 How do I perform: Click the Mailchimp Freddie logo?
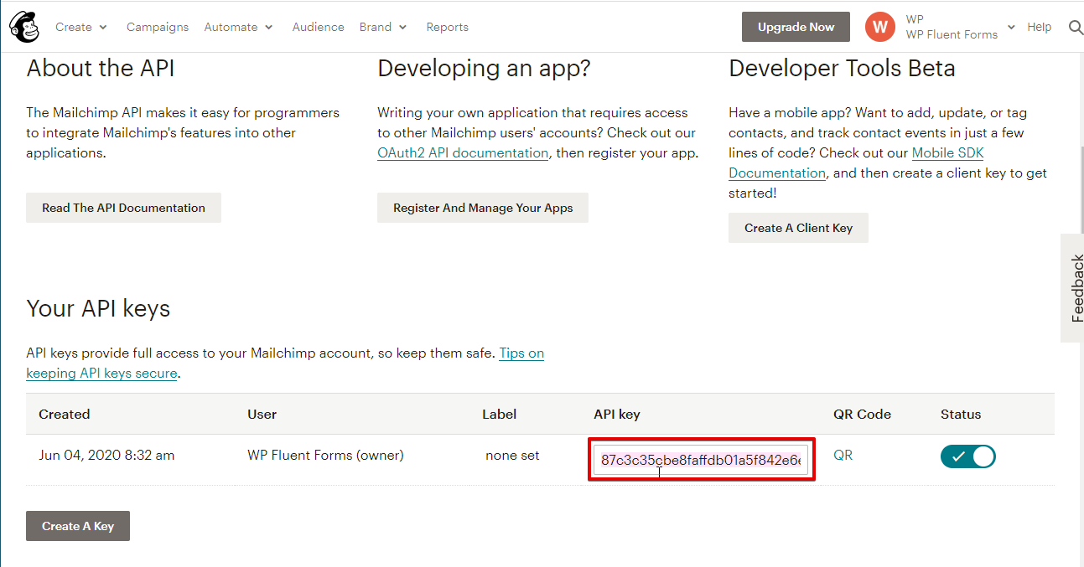tap(24, 27)
